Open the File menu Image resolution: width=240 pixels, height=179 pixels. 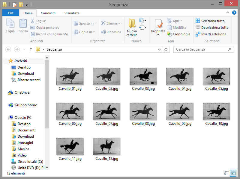click(x=11, y=13)
